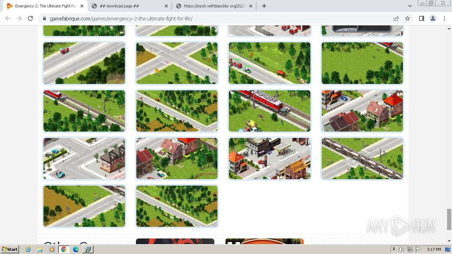
Task: Switch to Chrome in the taskbar
Action: [x=64, y=249]
